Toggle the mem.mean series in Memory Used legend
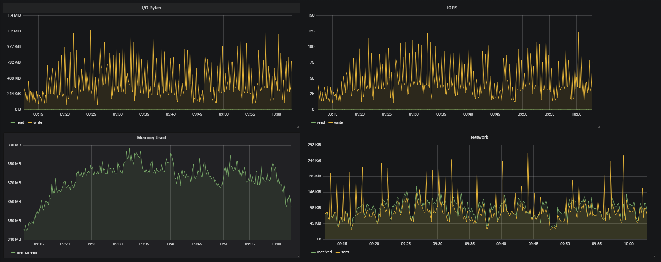Viewport: 661px width, 262px height. (27, 253)
